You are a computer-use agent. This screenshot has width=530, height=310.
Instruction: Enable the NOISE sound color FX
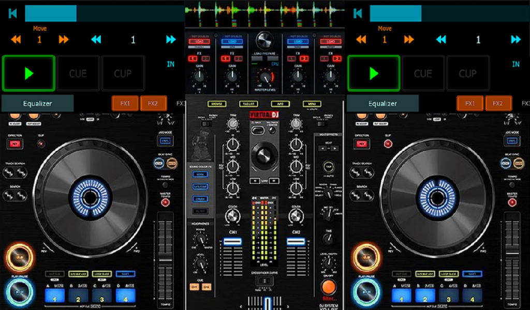200,174
